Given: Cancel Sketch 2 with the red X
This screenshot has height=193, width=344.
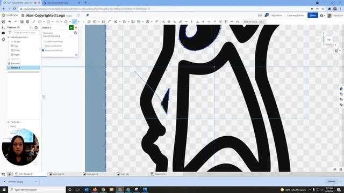Looking at the screenshot, I should coord(76,27).
